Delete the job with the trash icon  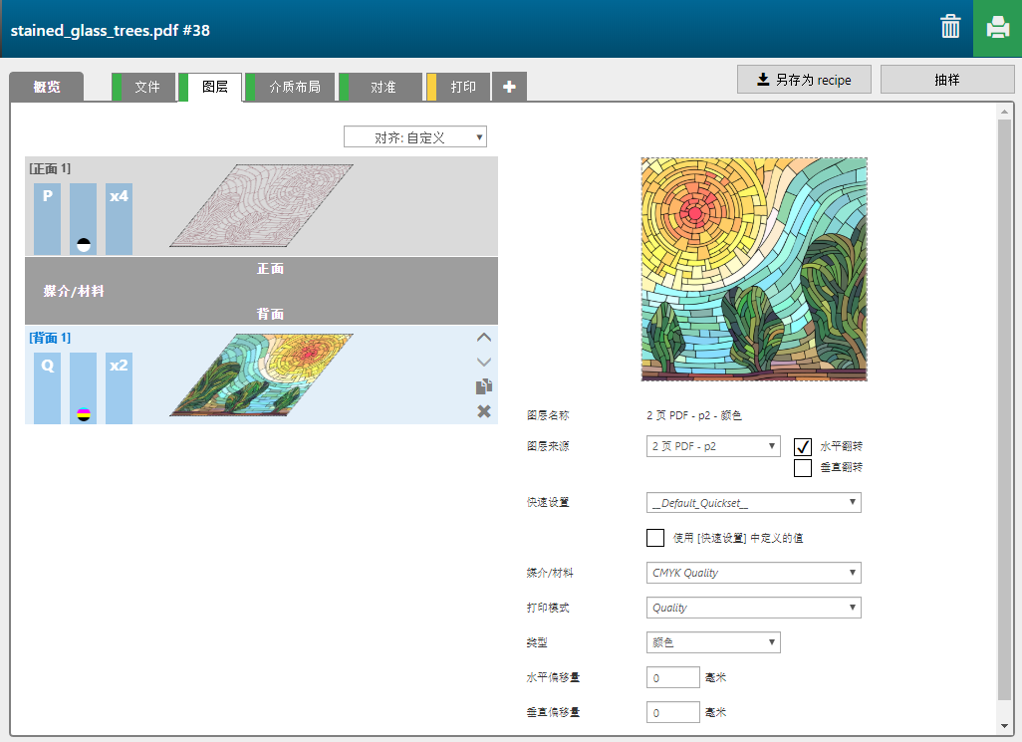(950, 27)
